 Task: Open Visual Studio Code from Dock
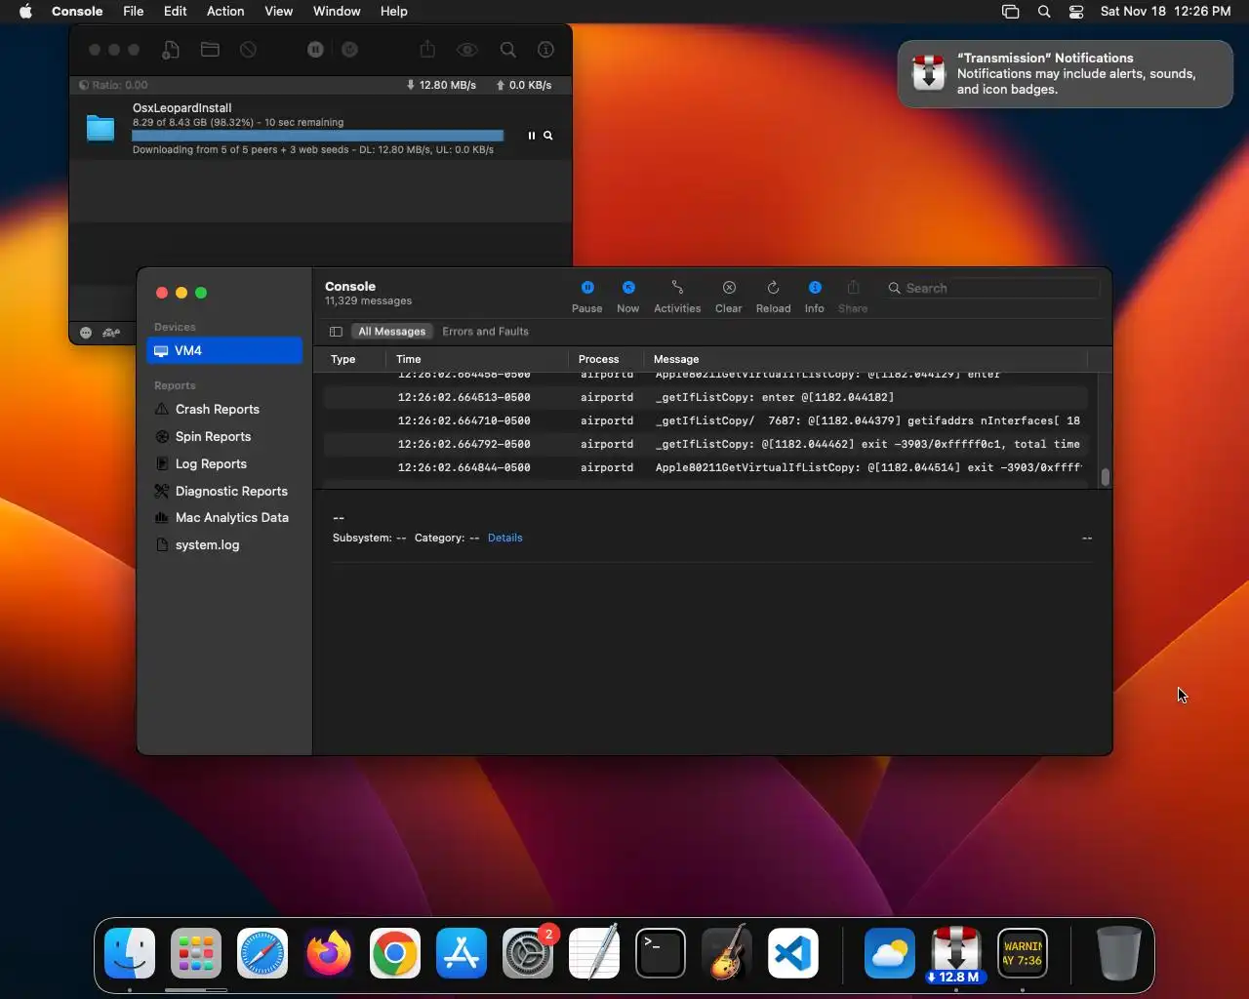pos(792,953)
